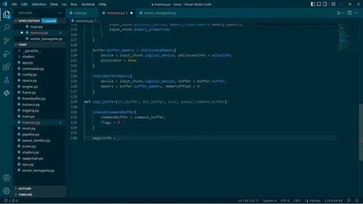The height and width of the screenshot is (204, 363).
Task: Open the run button dropdown arrow
Action: point(343,13)
